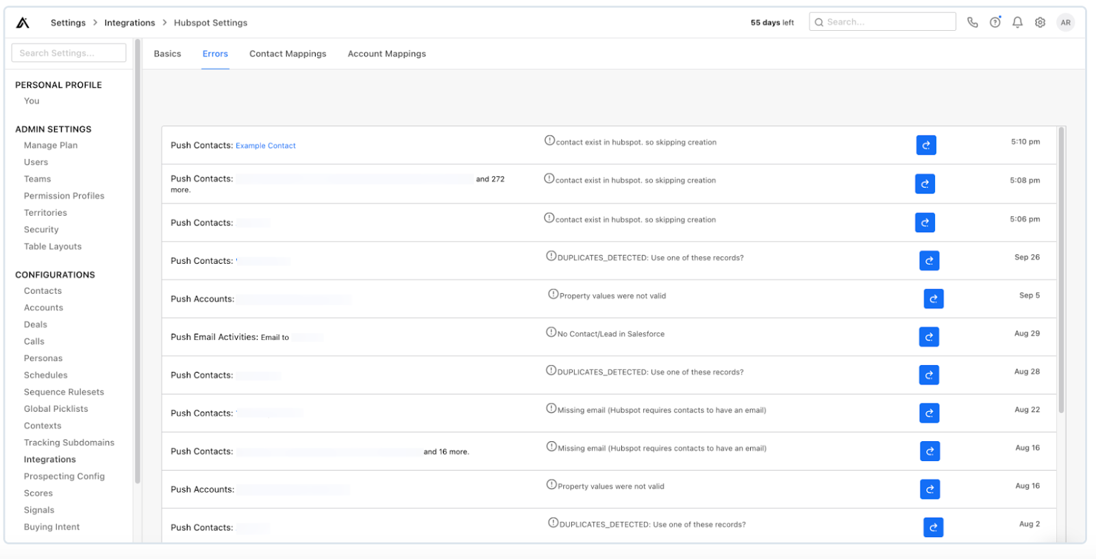The image size is (1096, 559).
Task: Retry the Aug 16 Push Accounts error
Action: 930,489
